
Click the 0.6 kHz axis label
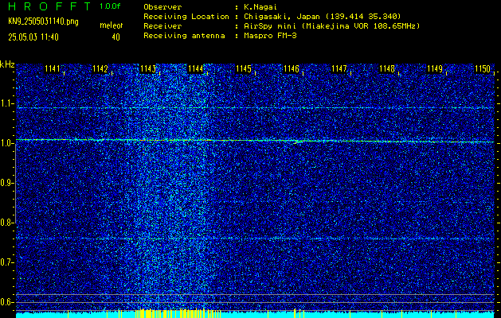tap(6, 302)
